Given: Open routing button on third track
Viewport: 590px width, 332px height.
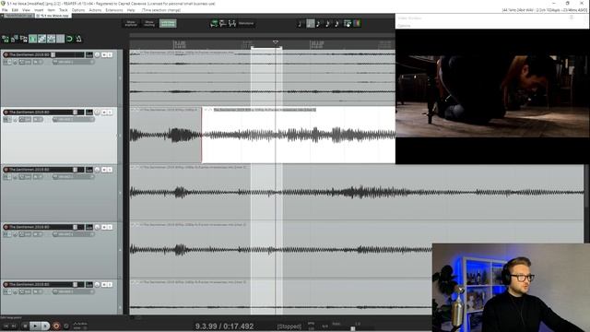Looking at the screenshot, I should 88,170.
